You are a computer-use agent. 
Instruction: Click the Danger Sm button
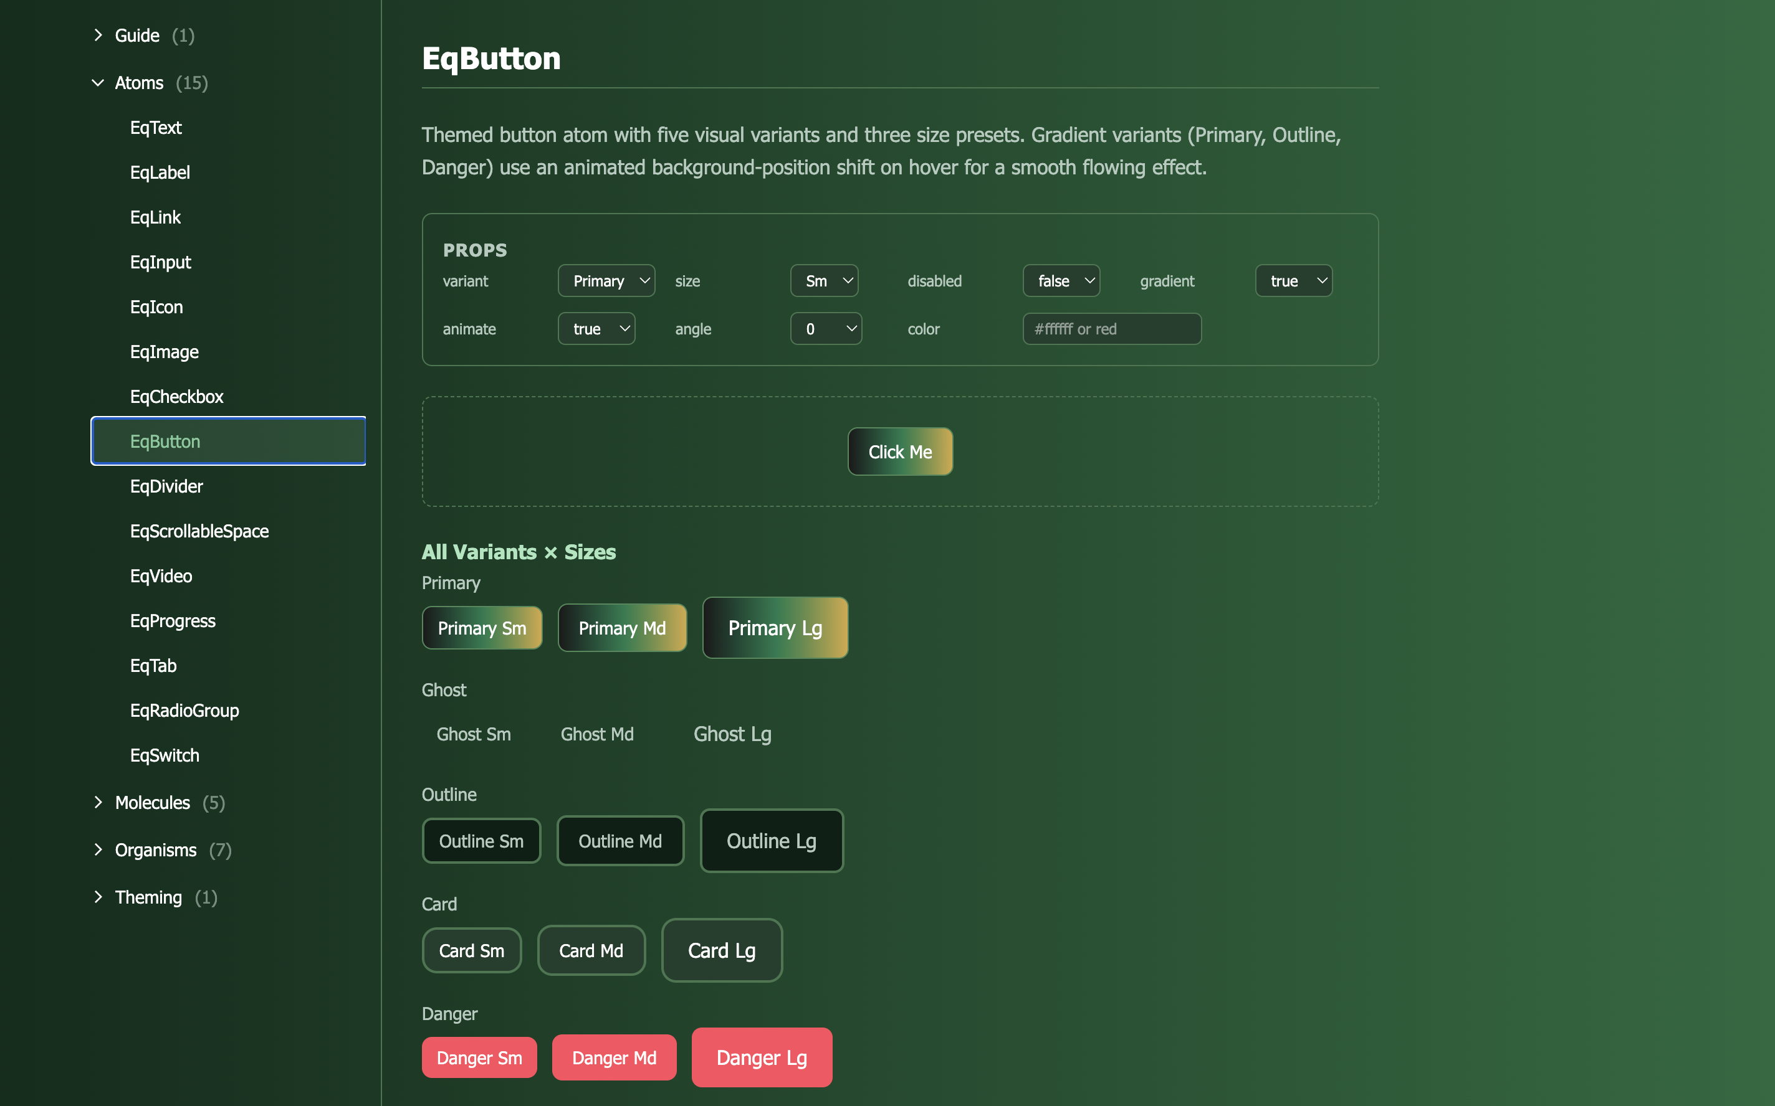pos(479,1057)
